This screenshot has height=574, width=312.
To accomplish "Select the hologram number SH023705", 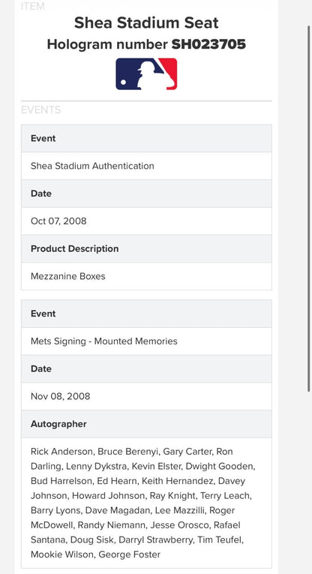I will (x=208, y=44).
